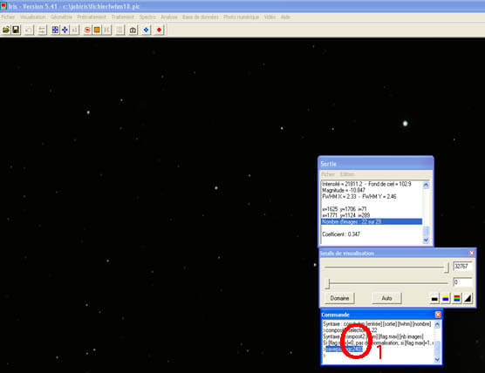Click the camera toolbar icon
Screen dimensions: 485x373
pyautogui.click(x=133, y=30)
